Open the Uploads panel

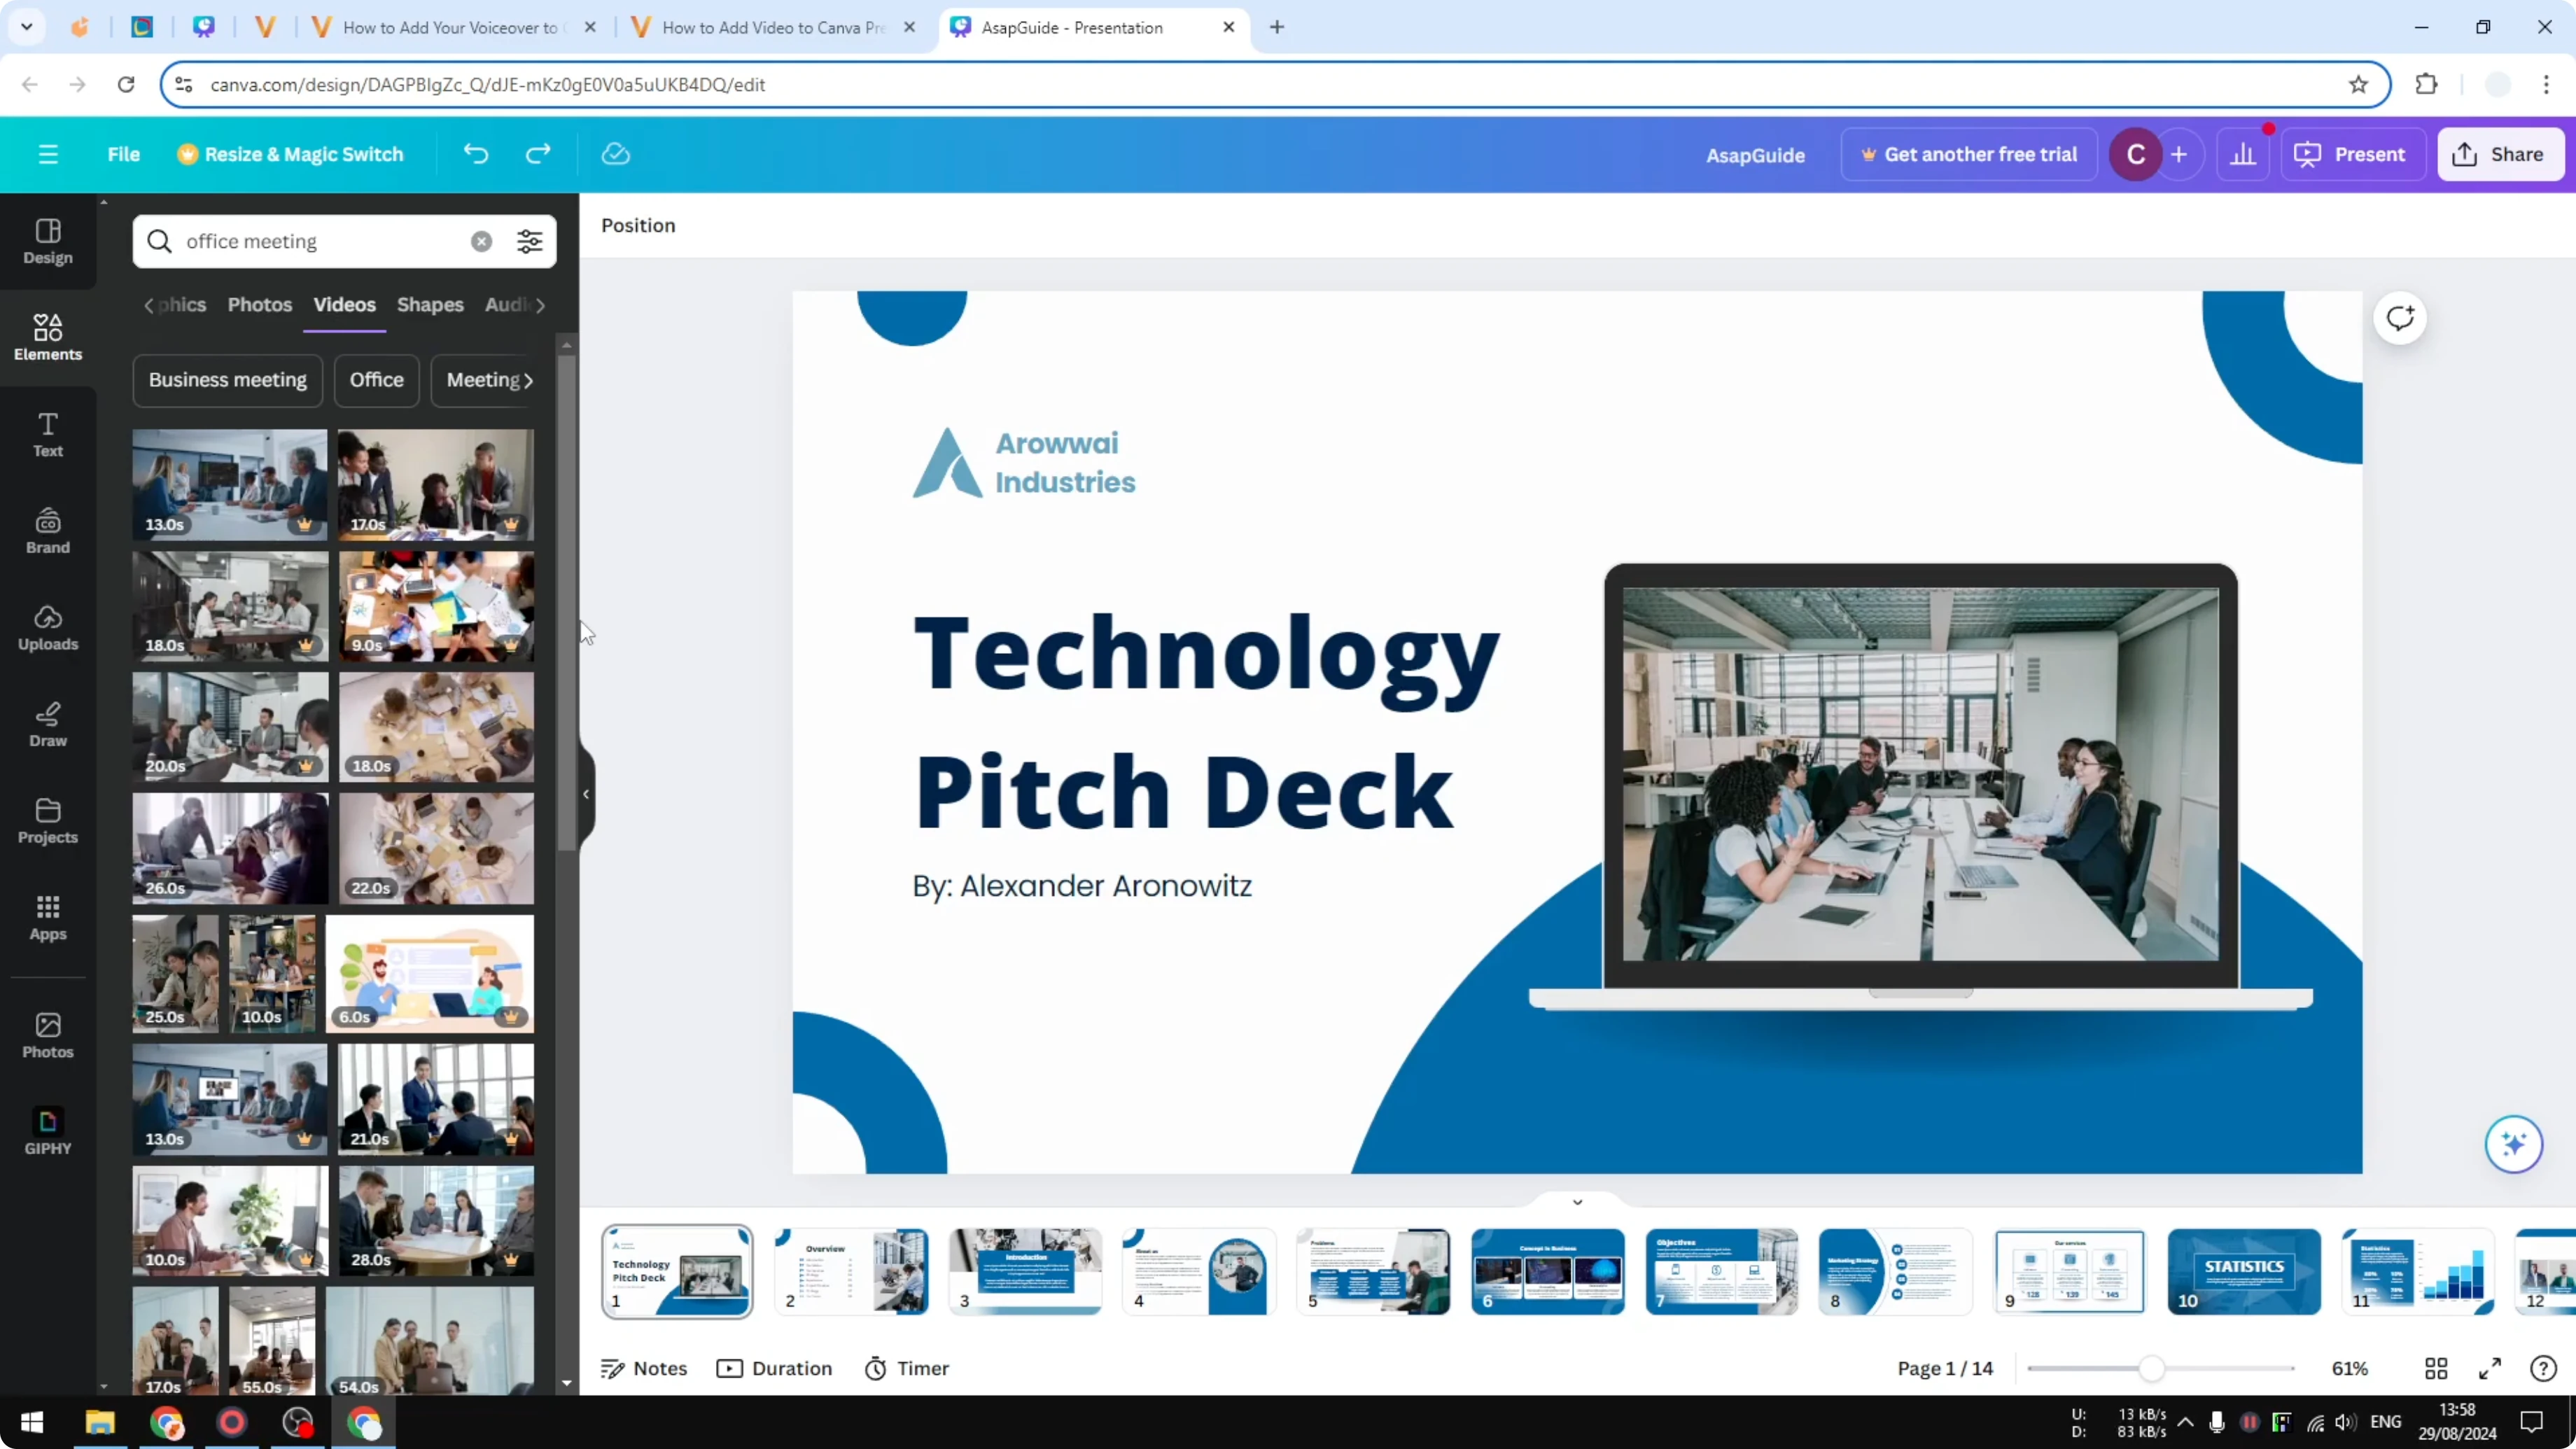tap(48, 628)
